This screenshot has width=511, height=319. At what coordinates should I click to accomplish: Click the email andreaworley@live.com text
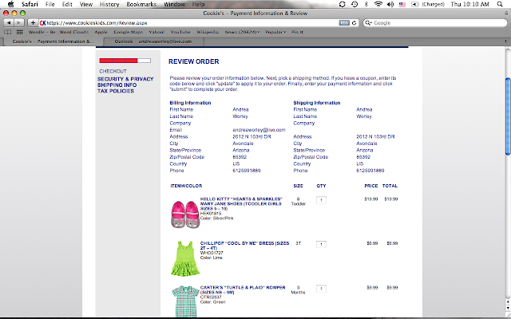coord(259,130)
